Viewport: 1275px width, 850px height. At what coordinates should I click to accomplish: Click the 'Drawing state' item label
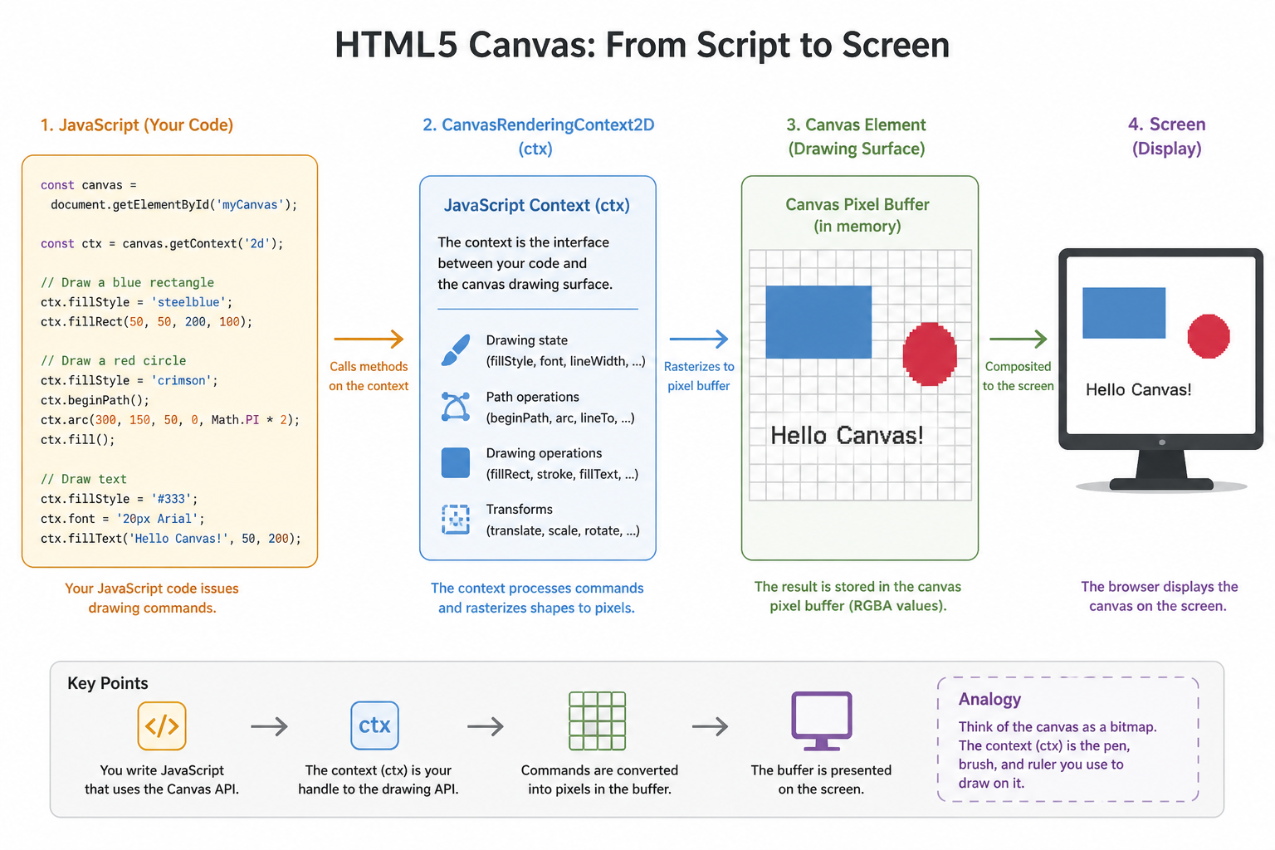click(527, 340)
